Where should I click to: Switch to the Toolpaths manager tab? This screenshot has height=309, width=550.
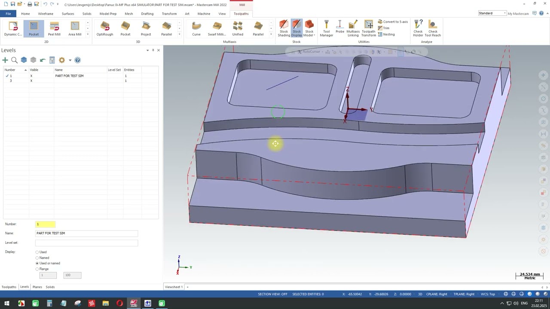tap(9, 287)
